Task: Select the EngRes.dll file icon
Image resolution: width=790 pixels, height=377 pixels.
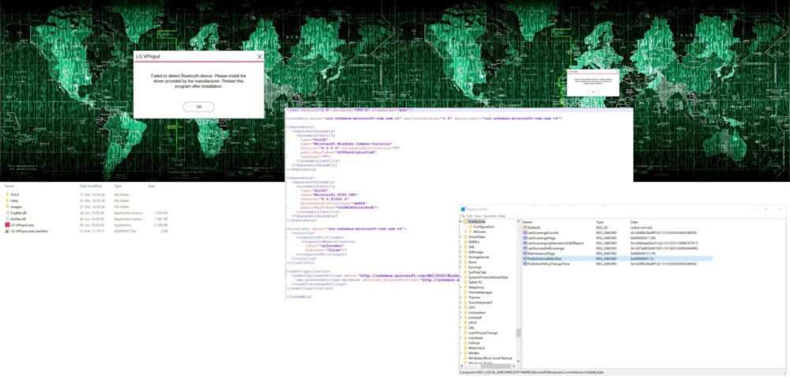Action: pyautogui.click(x=6, y=213)
